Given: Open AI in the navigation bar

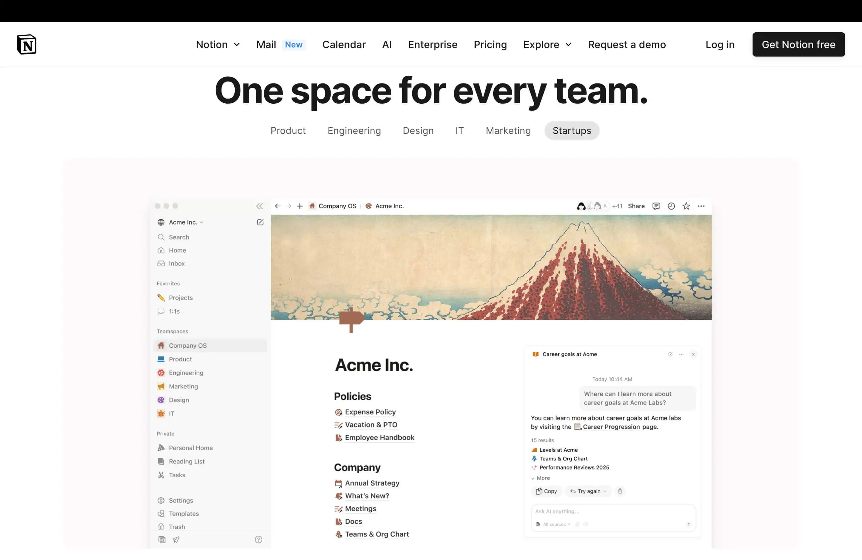Looking at the screenshot, I should (x=387, y=44).
